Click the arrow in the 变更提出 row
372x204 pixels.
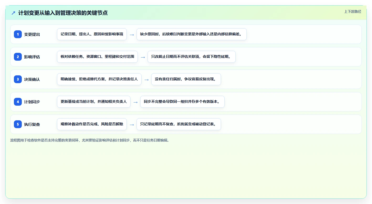point(132,35)
